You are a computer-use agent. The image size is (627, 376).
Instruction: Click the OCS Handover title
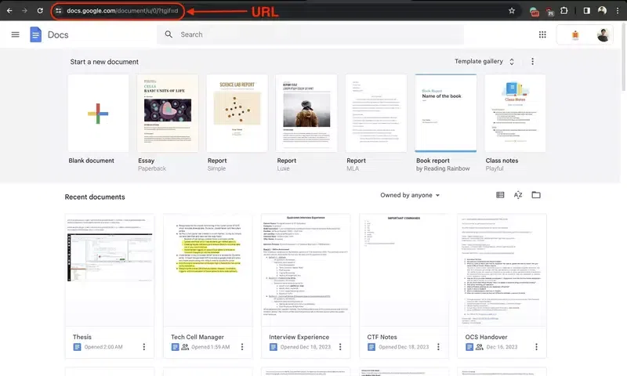[x=486, y=337]
